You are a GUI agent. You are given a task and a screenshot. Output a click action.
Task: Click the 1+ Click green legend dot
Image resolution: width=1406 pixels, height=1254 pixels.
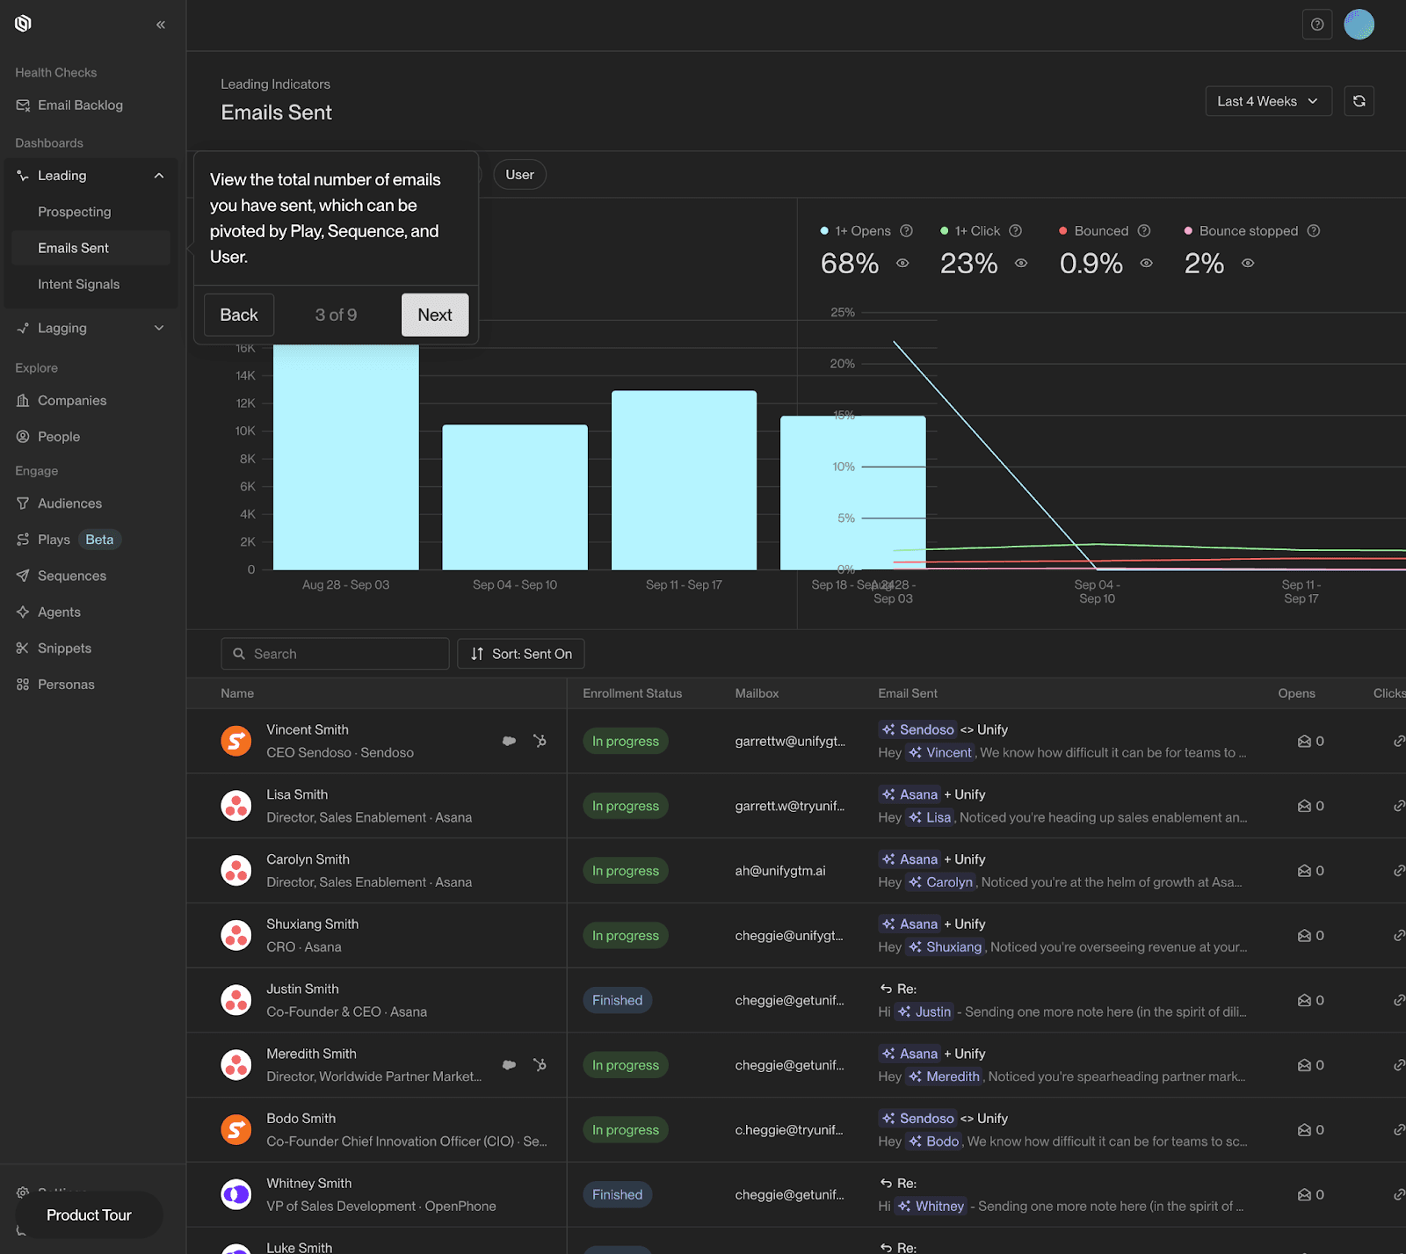point(945,231)
